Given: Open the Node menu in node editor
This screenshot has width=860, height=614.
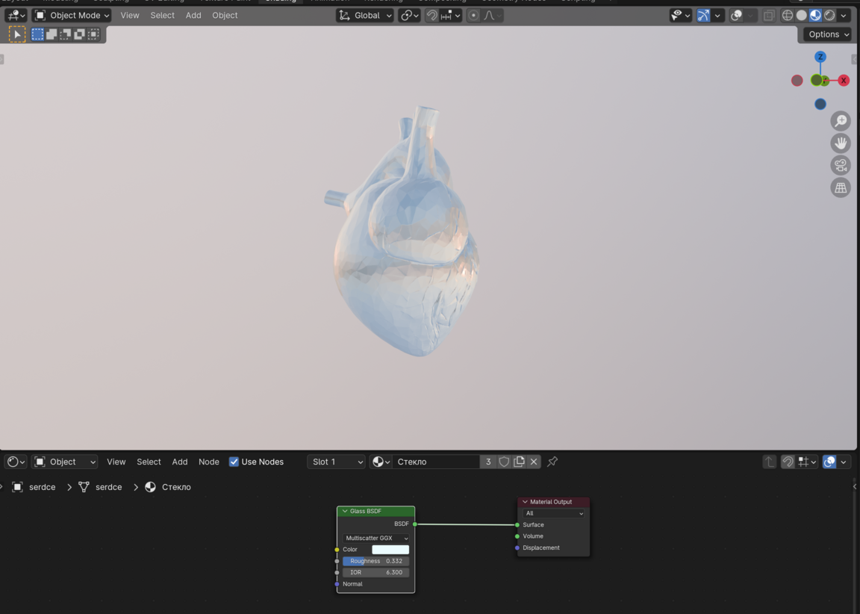Looking at the screenshot, I should (x=208, y=462).
